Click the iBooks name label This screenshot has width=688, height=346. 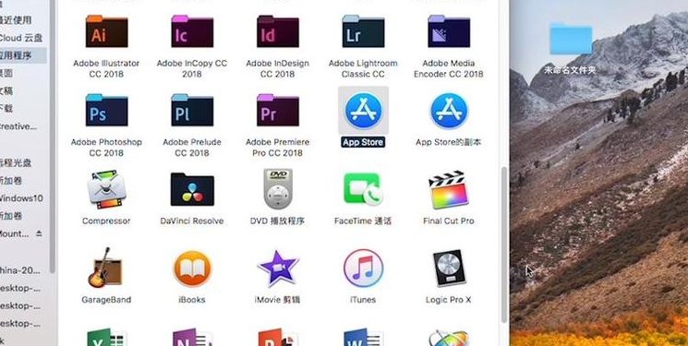192,300
